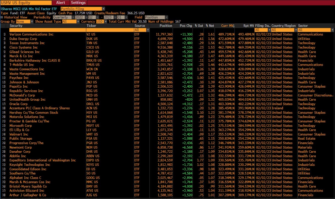This screenshot has width=335, height=199.
Task: Sort by the Pos Chg column header
Action: tap(186, 26)
